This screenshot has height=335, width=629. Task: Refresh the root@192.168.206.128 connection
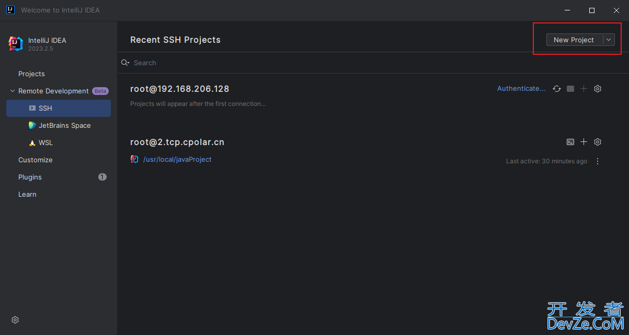pyautogui.click(x=557, y=89)
